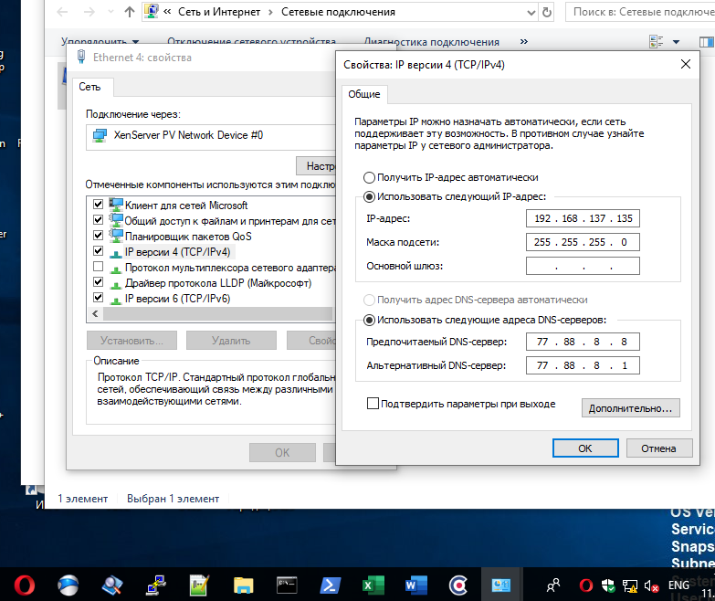
Task: Click the IP-адрес input field
Action: point(583,218)
